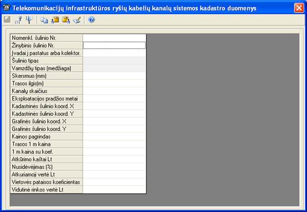Click Vietovės pataisos koeficientas value field
307x212 pixels.
[114, 182]
